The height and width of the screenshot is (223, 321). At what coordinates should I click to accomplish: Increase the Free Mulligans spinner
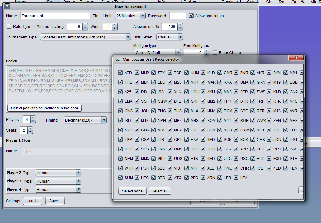(207, 51)
